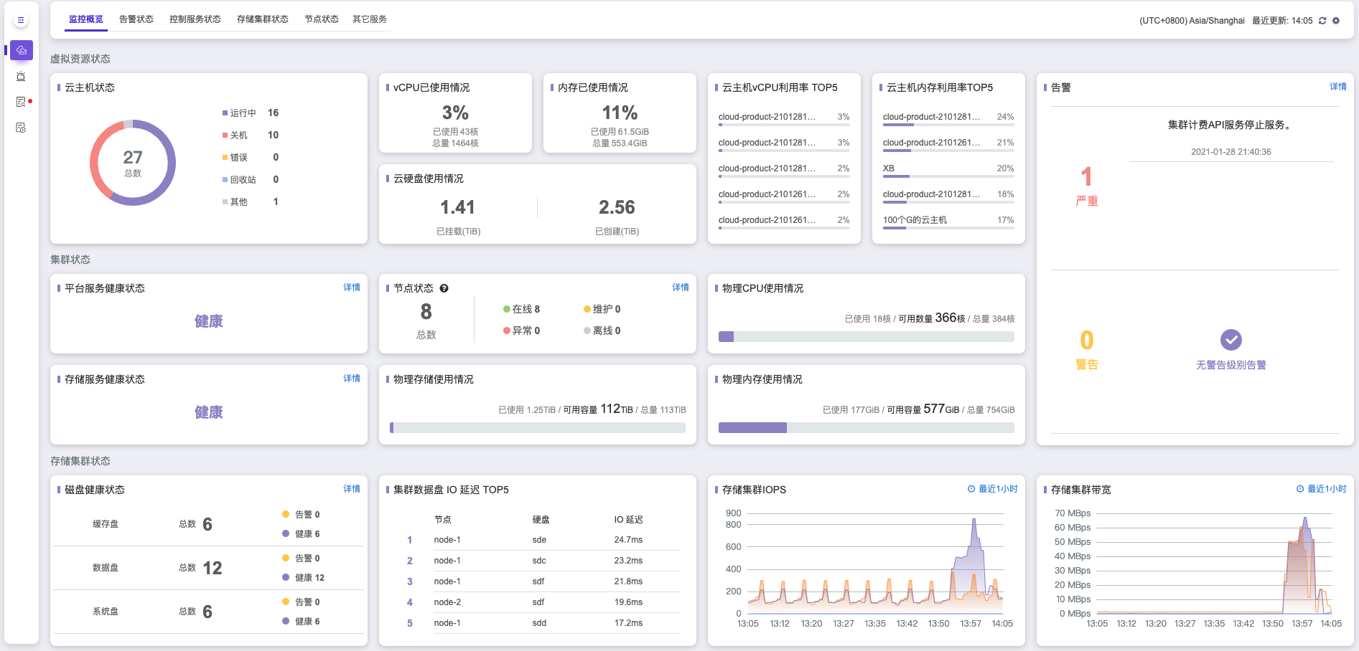Open the log search icon with red dot
This screenshot has height=651, width=1359.
[x=21, y=102]
